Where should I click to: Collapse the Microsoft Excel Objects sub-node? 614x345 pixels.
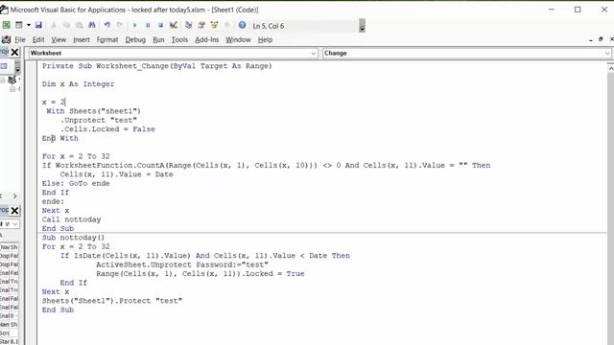pyautogui.click(x=12, y=89)
